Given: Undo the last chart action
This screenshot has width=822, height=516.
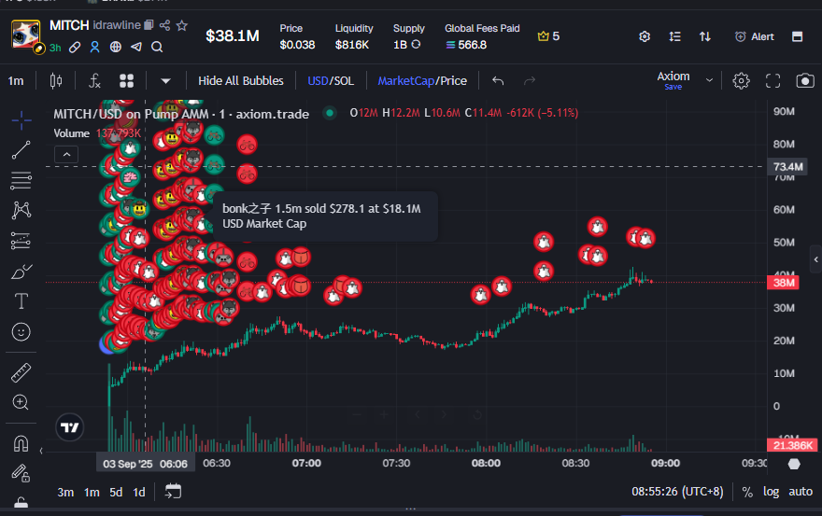Looking at the screenshot, I should click(x=498, y=80).
